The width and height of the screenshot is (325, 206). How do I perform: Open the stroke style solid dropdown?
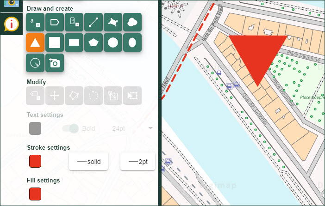point(88,162)
